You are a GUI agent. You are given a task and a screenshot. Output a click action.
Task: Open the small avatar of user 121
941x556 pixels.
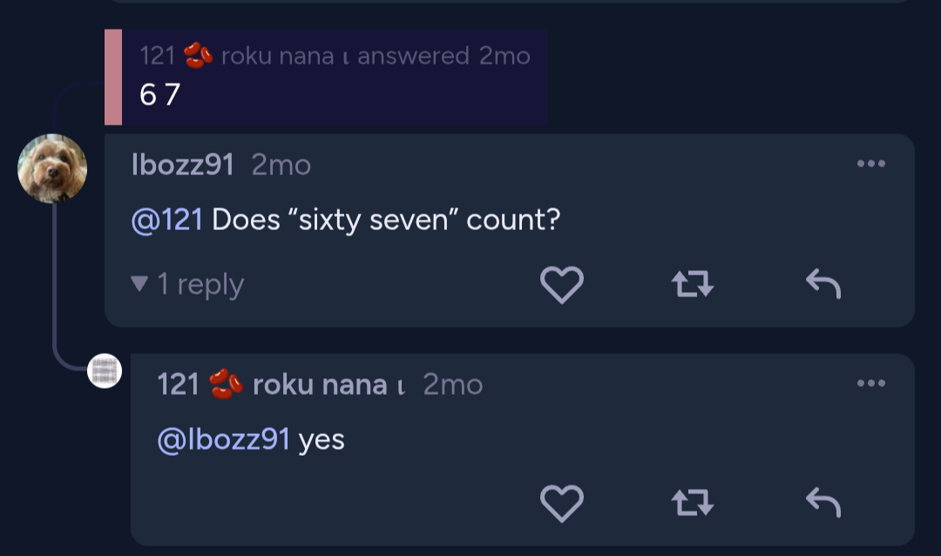105,371
